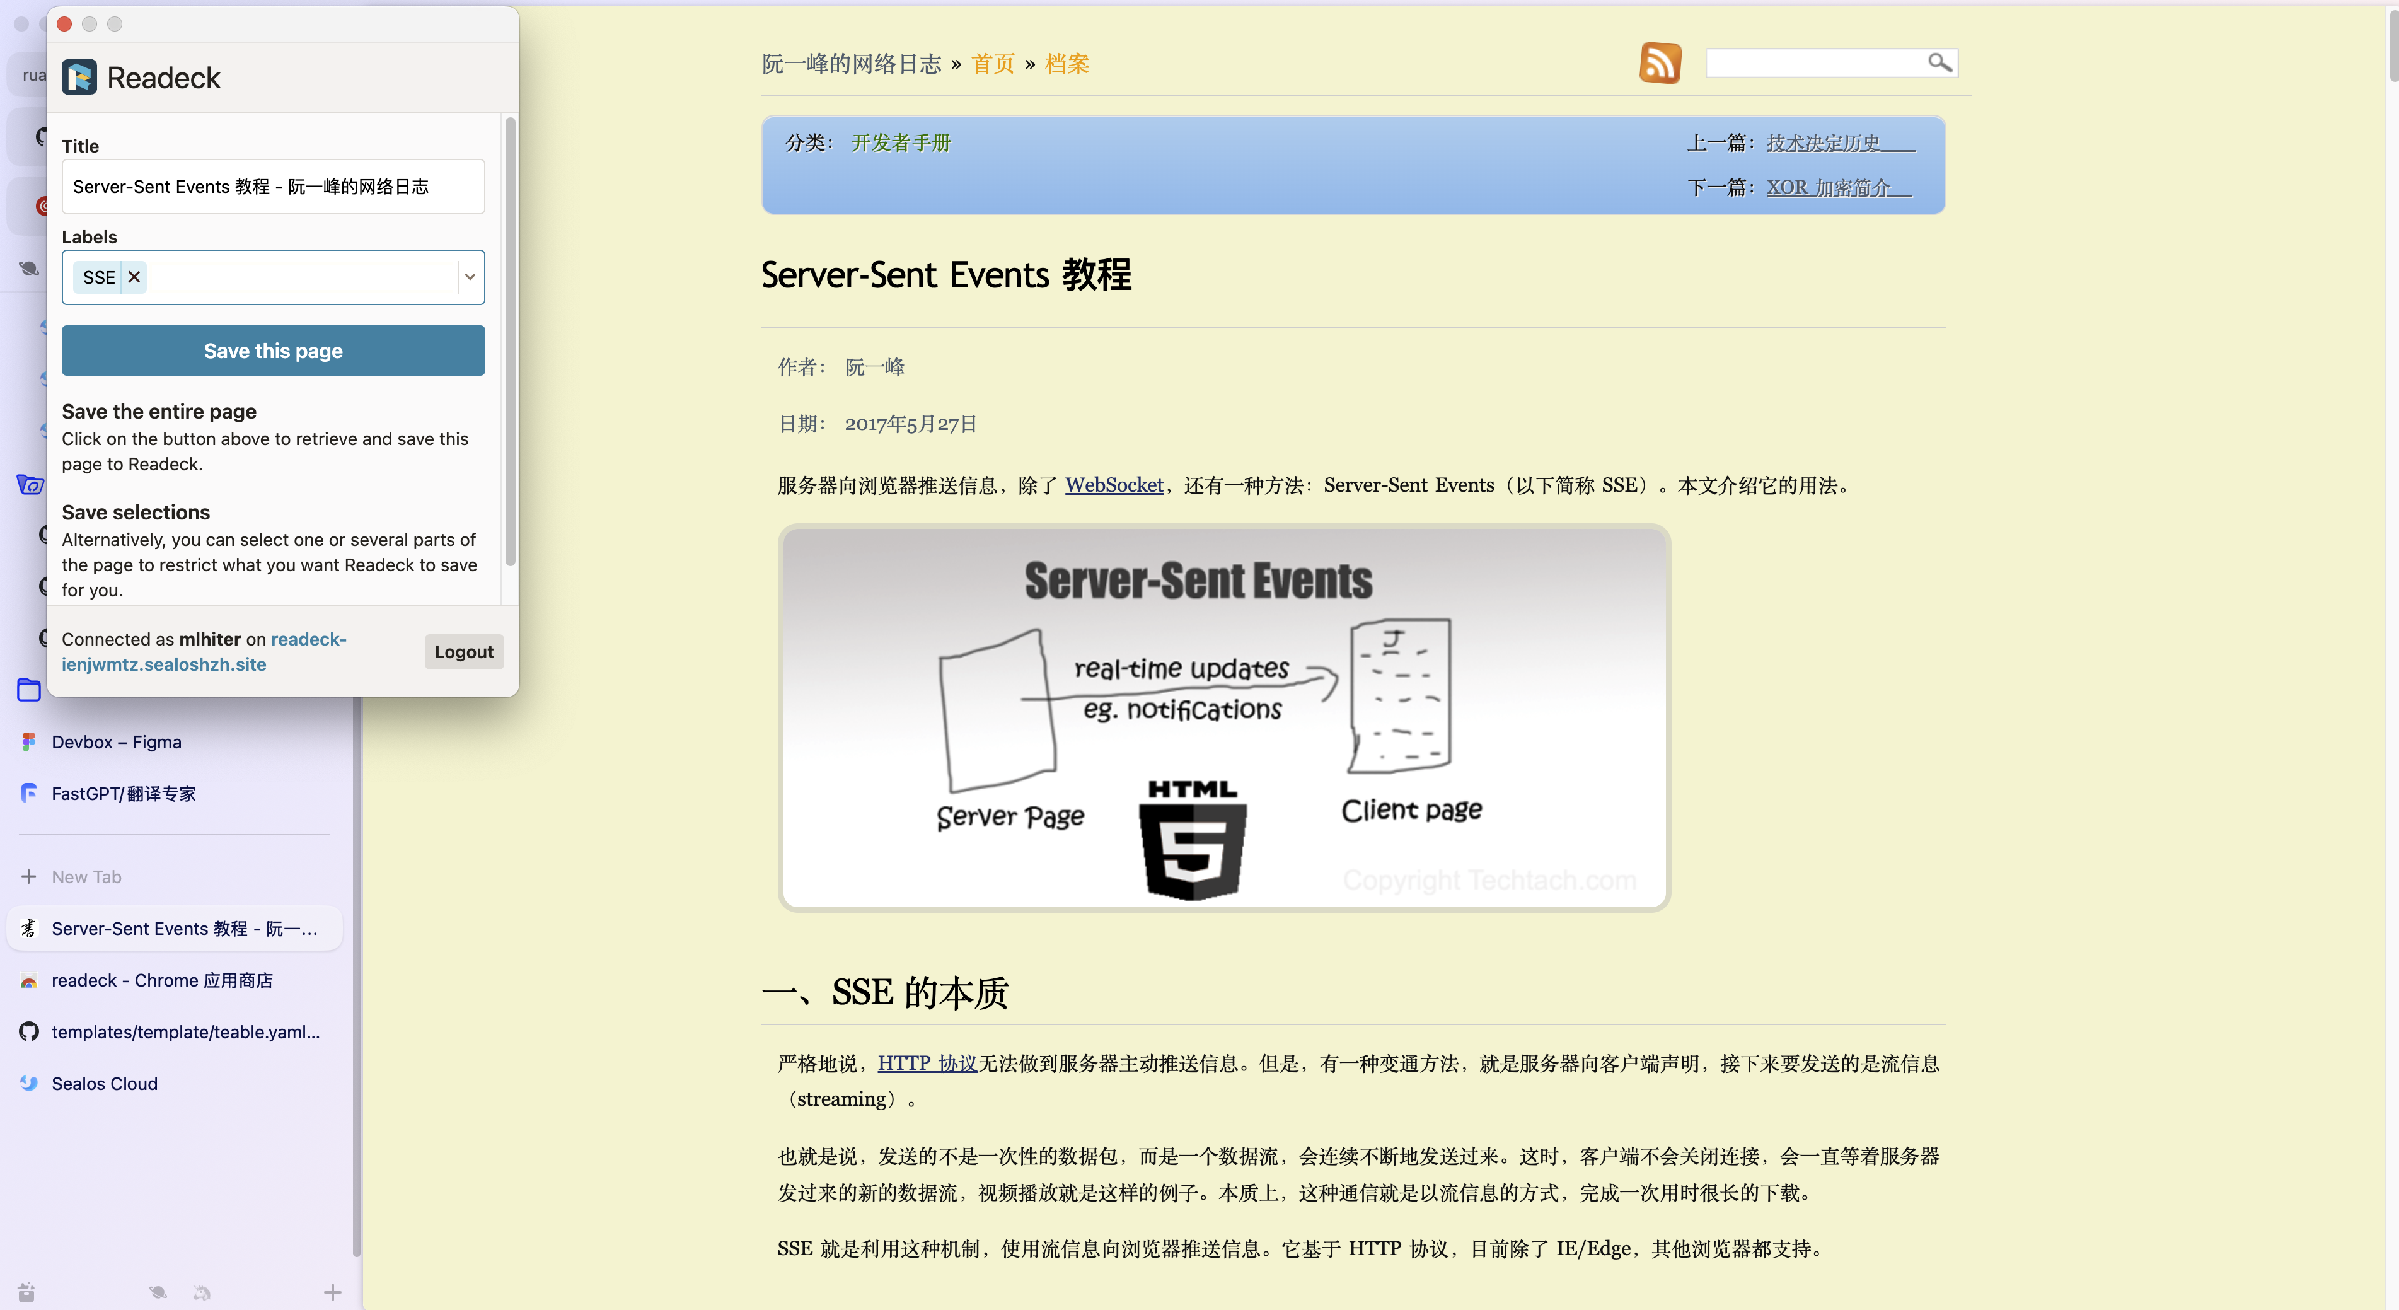Expand the Labels dropdown arrow
This screenshot has width=2399, height=1310.
coord(470,277)
